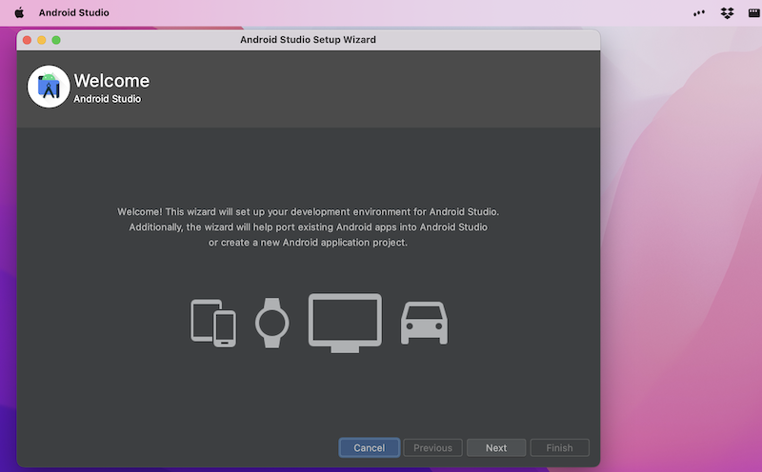Image resolution: width=762 pixels, height=472 pixels.
Task: Open the Apple menu
Action: (19, 12)
